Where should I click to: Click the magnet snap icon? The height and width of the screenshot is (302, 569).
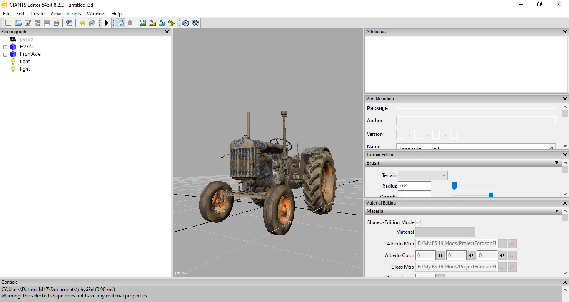(130, 23)
